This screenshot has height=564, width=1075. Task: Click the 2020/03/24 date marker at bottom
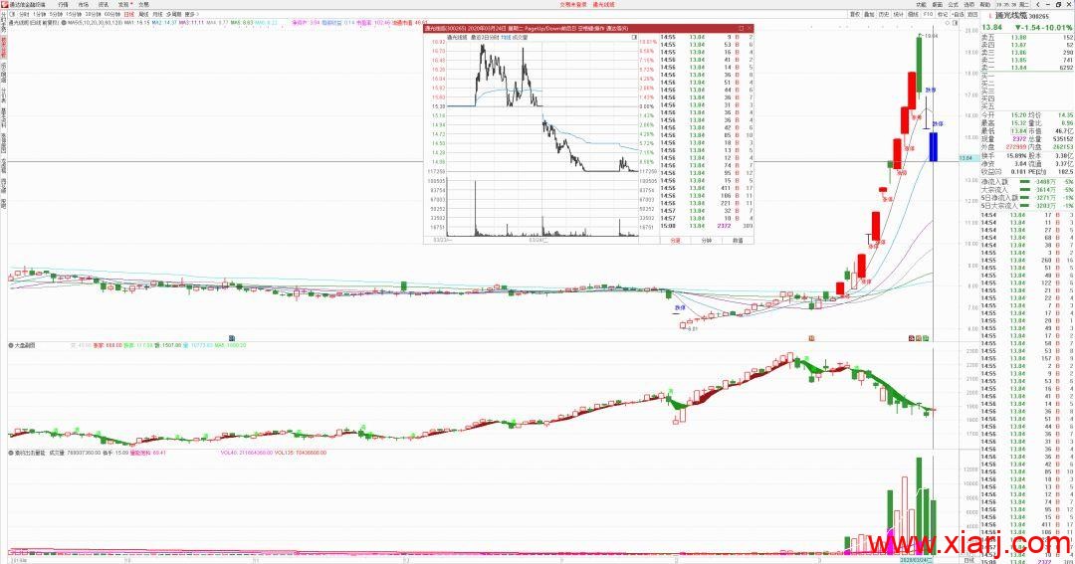915,560
